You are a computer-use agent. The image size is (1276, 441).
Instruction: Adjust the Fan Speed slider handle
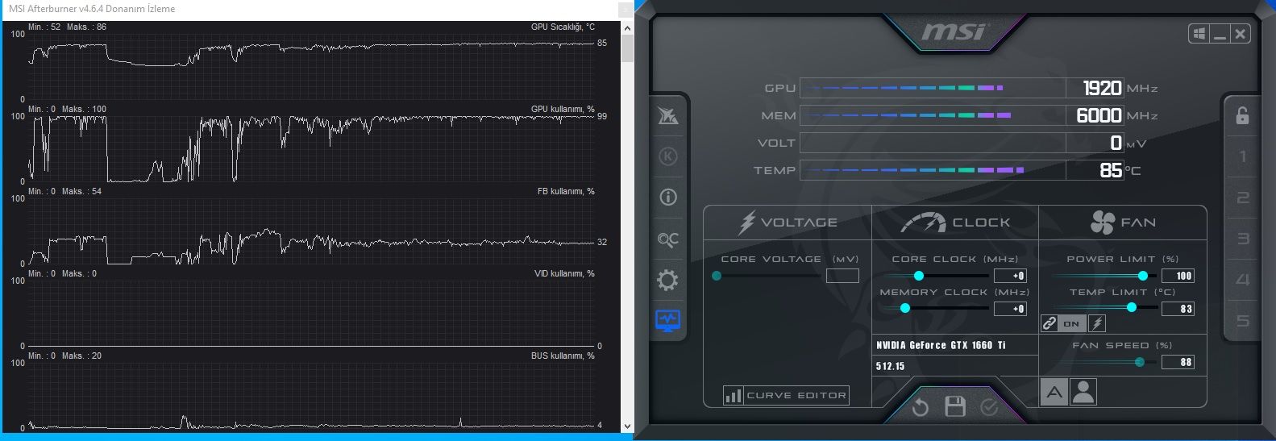click(1139, 362)
